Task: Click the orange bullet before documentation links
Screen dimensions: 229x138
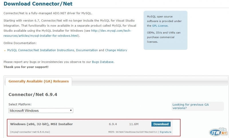Action: pos(5,50)
